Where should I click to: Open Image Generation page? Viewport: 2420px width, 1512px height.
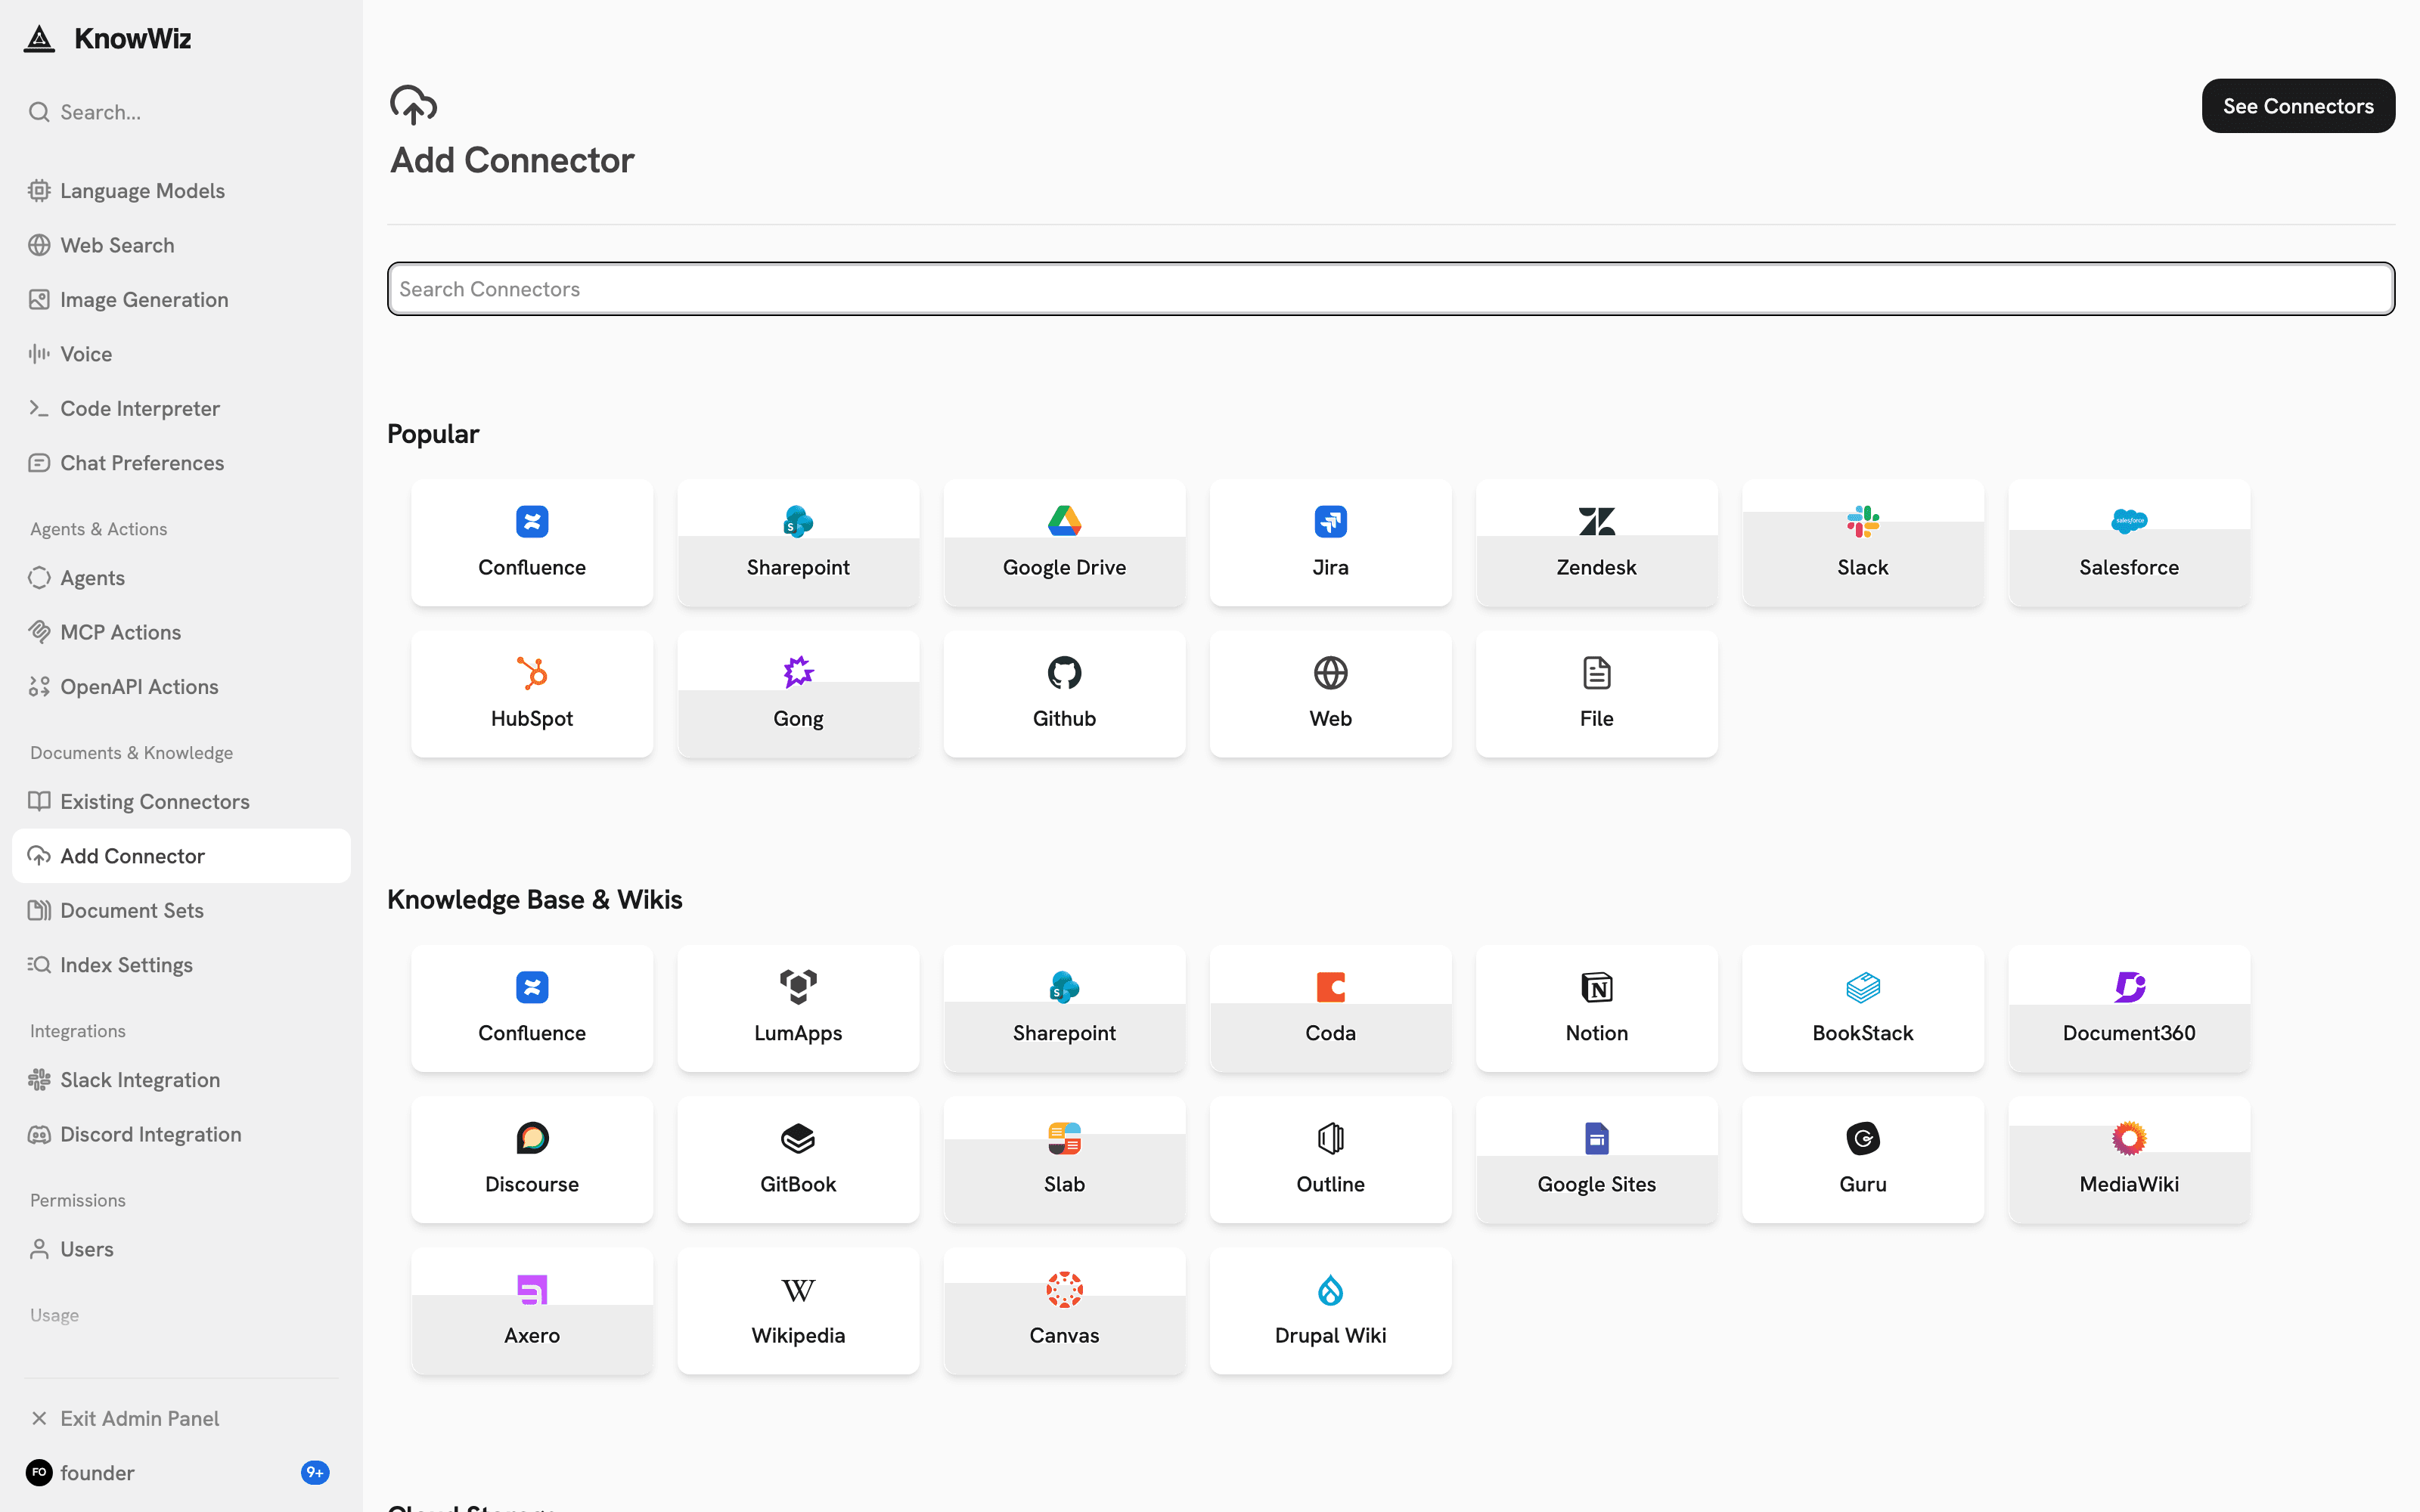[x=181, y=299]
